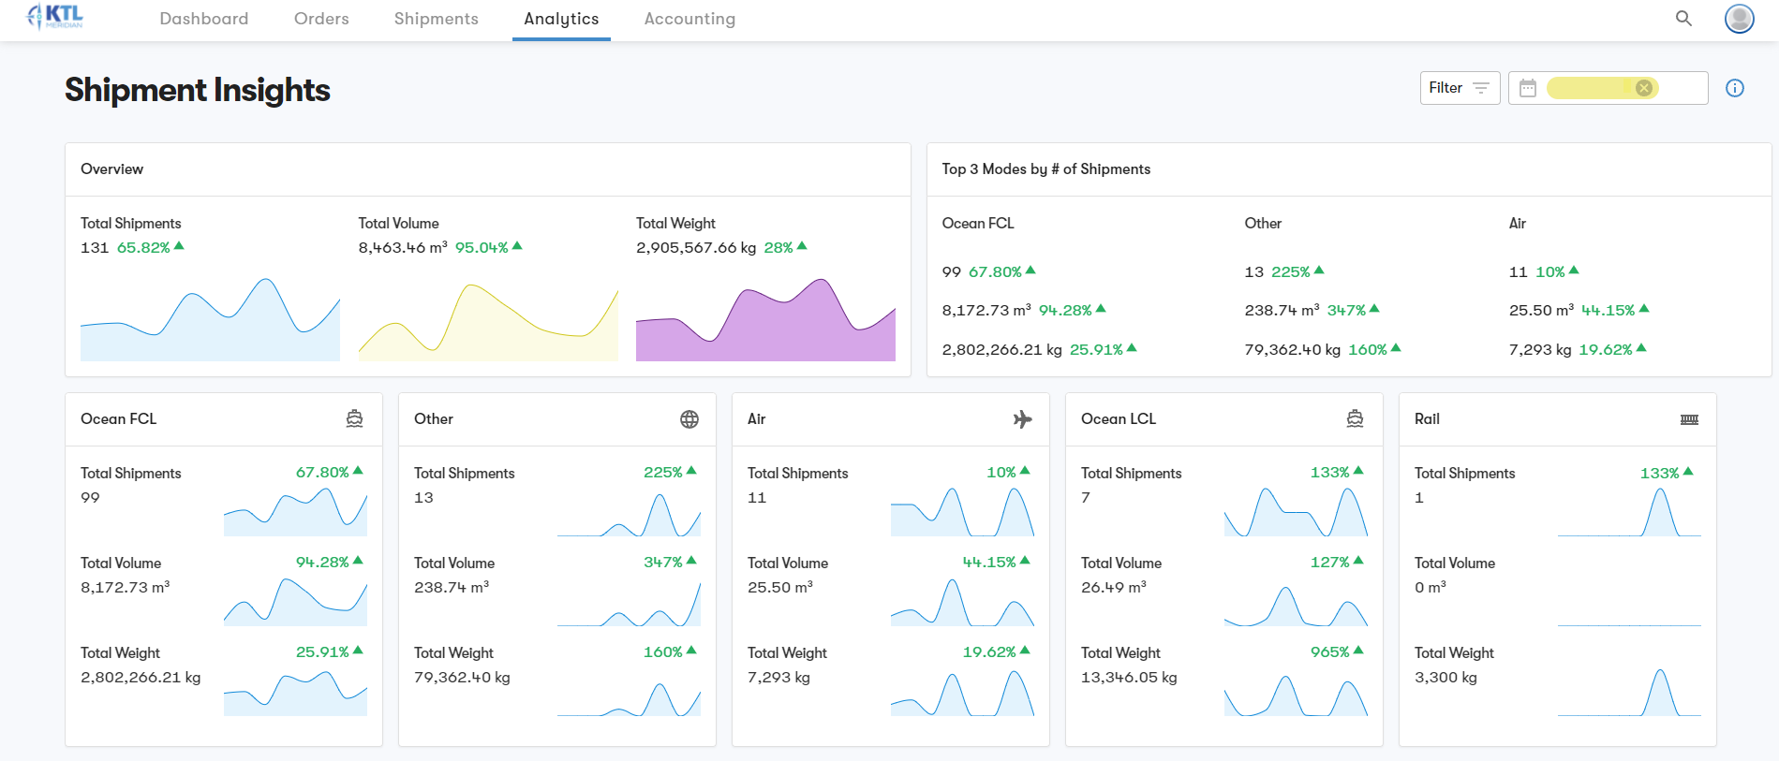Click the calendar icon in date field
This screenshot has width=1779, height=761.
(1528, 88)
